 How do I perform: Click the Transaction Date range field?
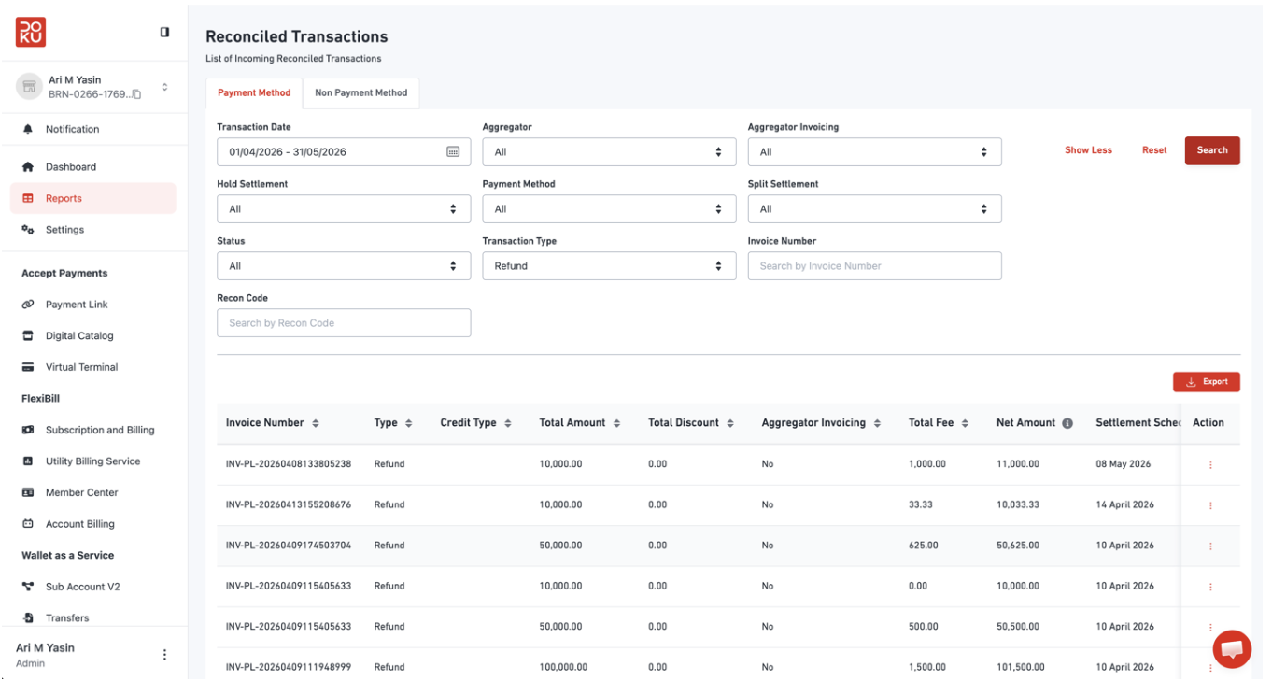(344, 151)
